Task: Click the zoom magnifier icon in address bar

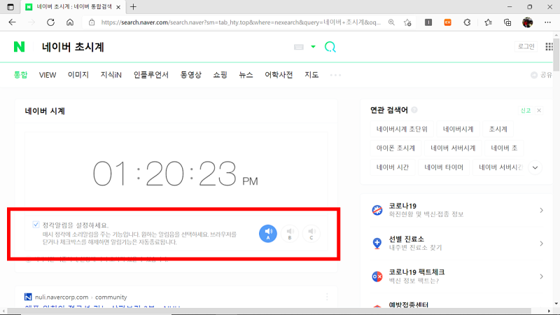Action: pyautogui.click(x=391, y=22)
